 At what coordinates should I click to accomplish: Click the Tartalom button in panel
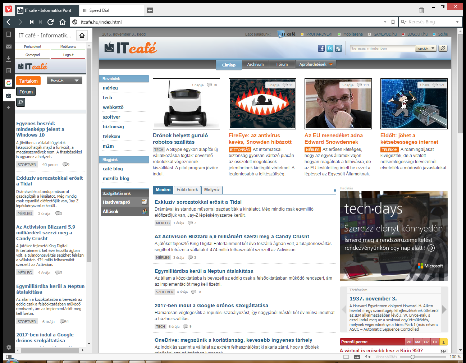click(28, 81)
